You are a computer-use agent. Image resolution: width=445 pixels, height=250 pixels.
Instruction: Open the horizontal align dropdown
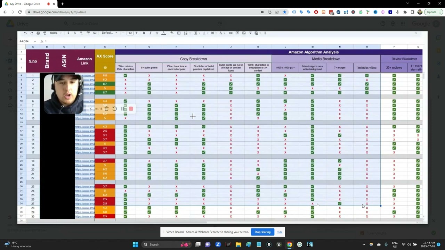(196, 33)
